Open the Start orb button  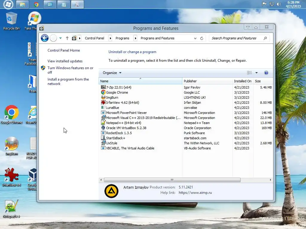(8, 4)
